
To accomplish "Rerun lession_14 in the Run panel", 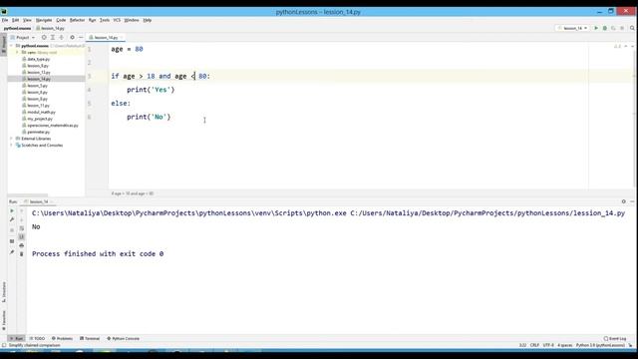I will click(x=12, y=210).
